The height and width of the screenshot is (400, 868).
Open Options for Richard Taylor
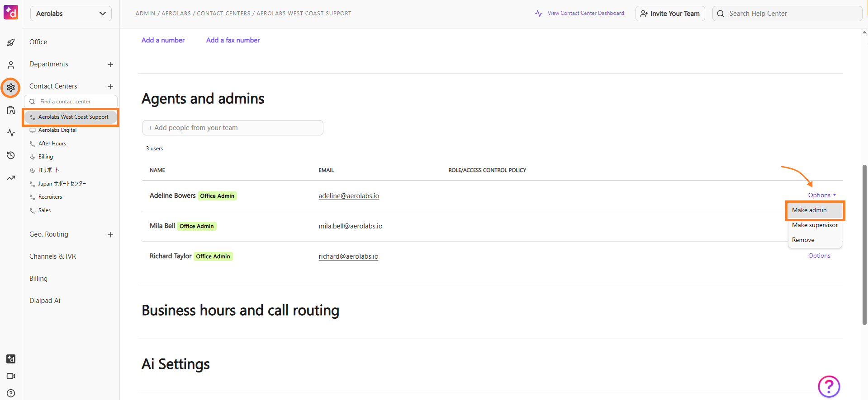click(819, 256)
